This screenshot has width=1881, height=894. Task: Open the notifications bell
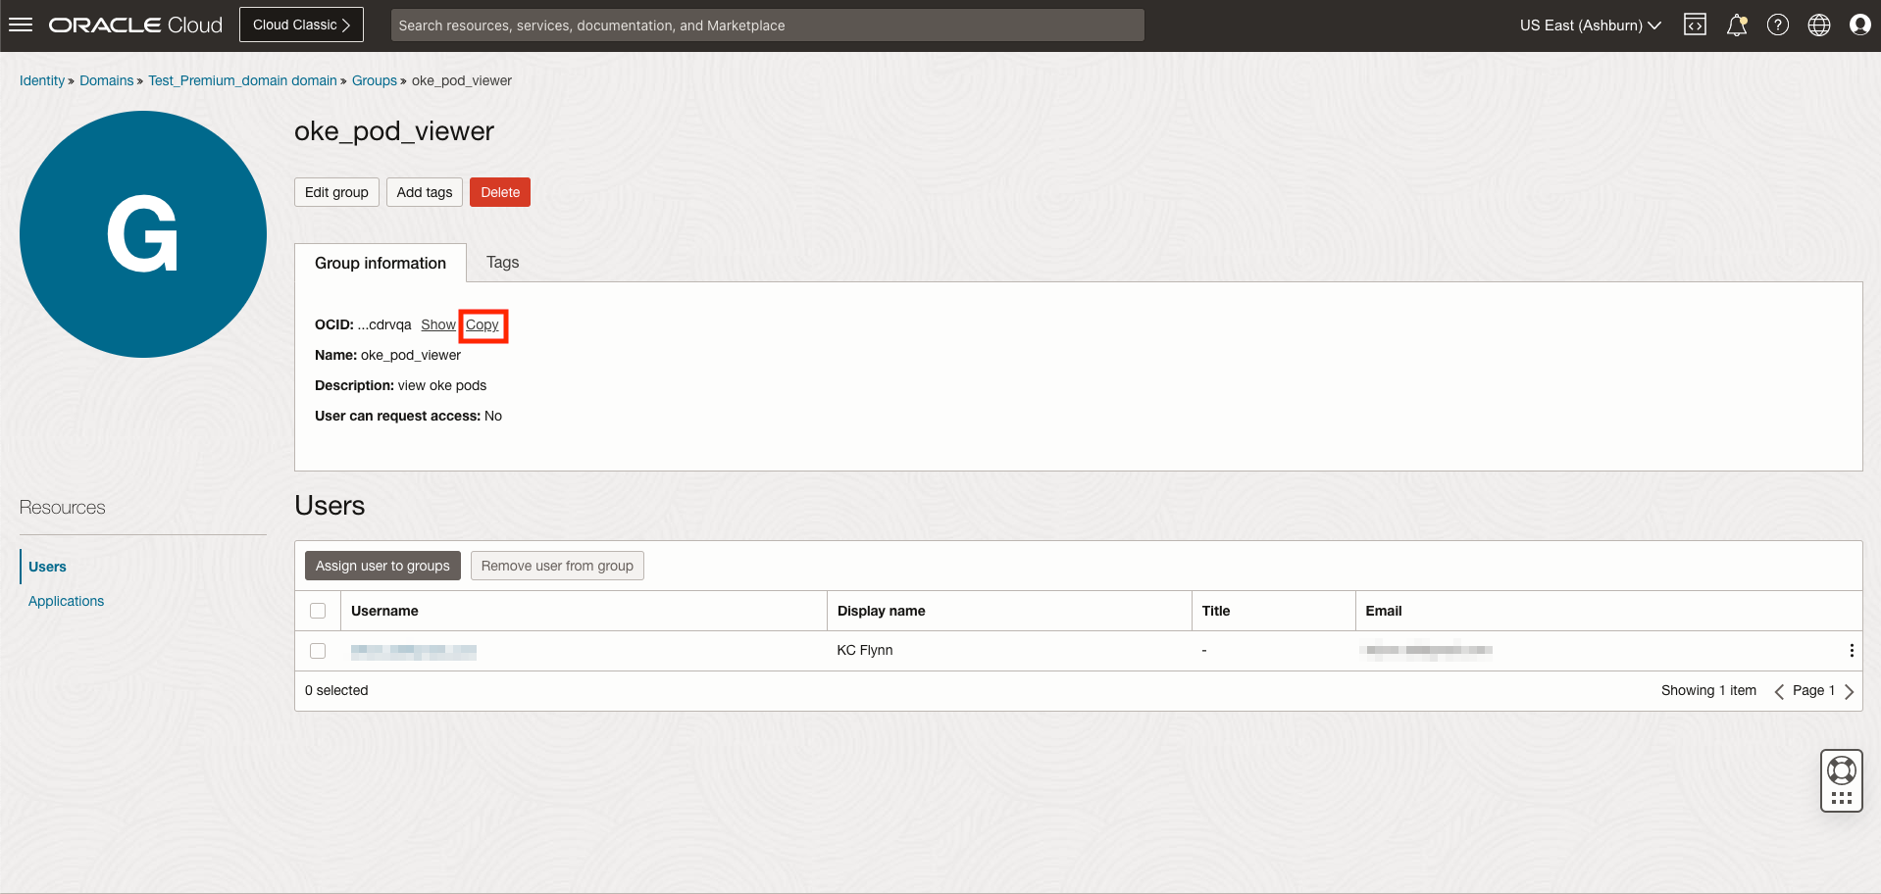tap(1736, 25)
